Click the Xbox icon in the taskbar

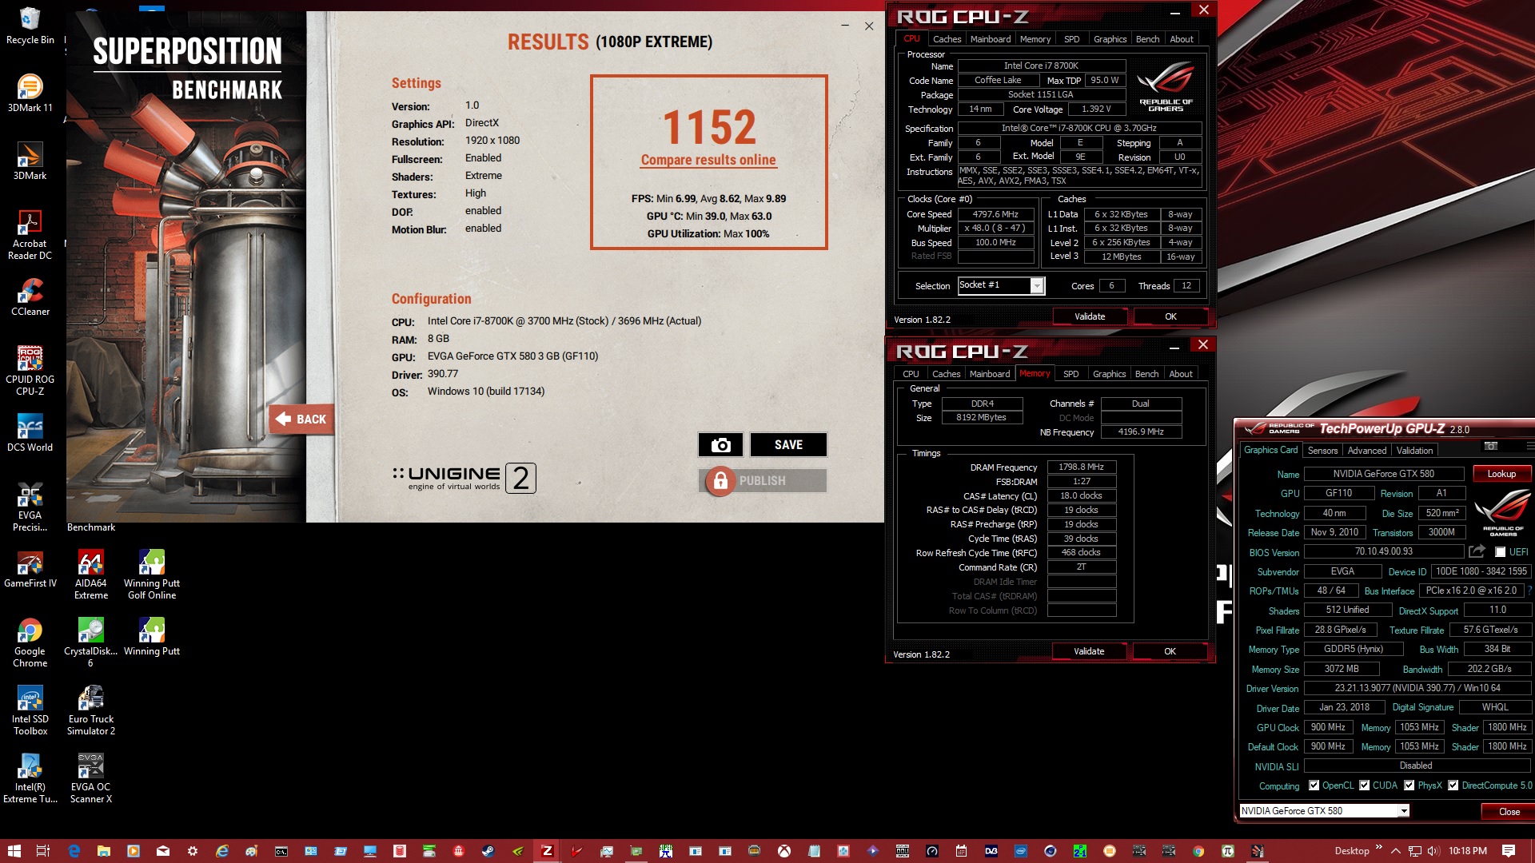tap(784, 851)
